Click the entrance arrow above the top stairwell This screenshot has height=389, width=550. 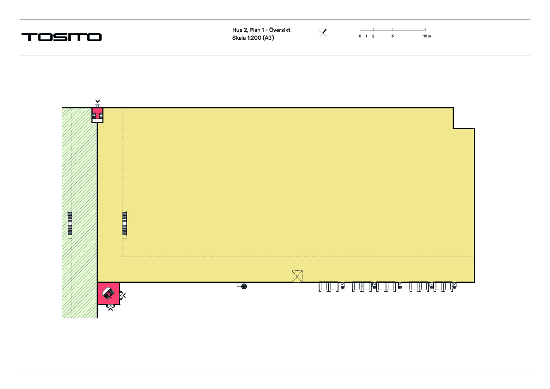(x=97, y=101)
